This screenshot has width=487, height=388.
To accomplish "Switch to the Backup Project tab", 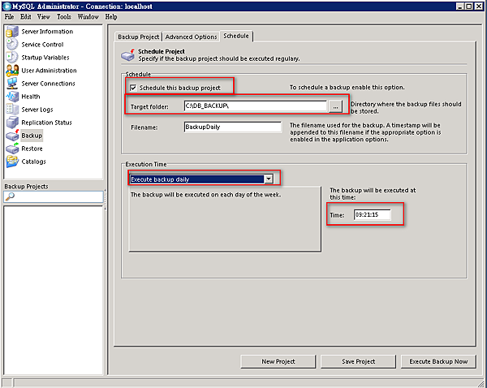I will pyautogui.click(x=139, y=37).
